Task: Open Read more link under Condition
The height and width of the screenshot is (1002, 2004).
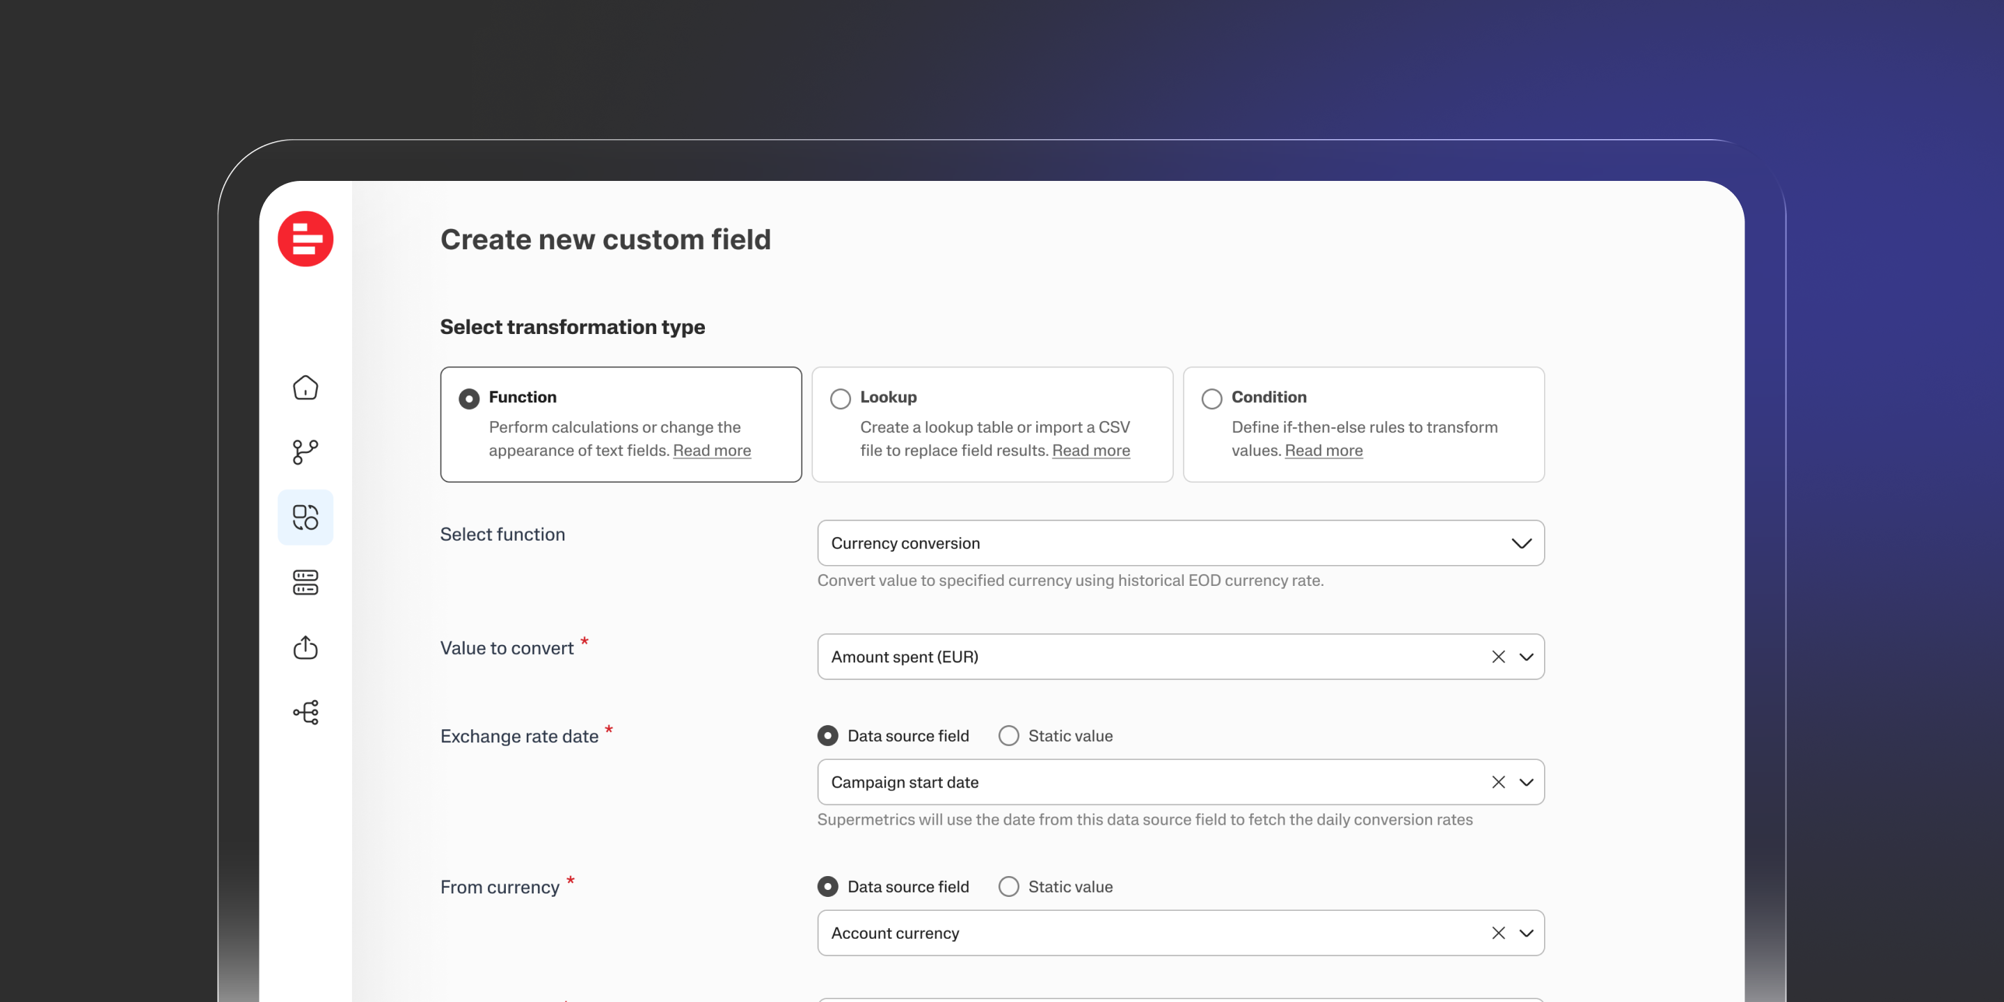Action: click(x=1323, y=450)
